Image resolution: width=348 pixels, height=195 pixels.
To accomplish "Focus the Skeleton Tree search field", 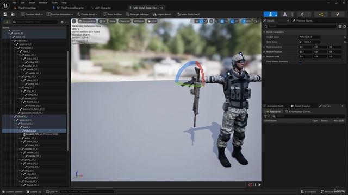I will [35, 22].
